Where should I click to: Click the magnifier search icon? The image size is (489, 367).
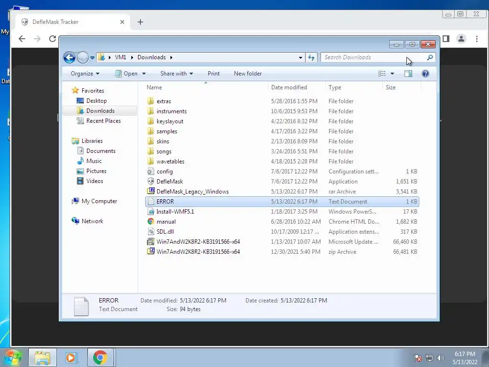[x=430, y=57]
